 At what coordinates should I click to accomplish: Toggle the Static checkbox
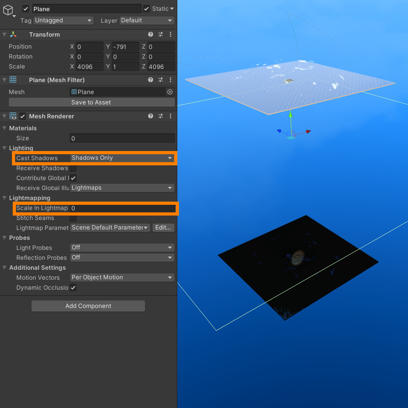pos(147,9)
